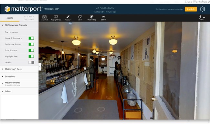Choose the mattertag tool

click(x=92, y=18)
